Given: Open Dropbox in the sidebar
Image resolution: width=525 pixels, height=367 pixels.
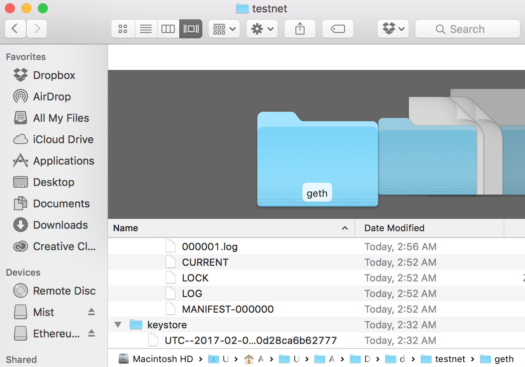Looking at the screenshot, I should pos(54,75).
